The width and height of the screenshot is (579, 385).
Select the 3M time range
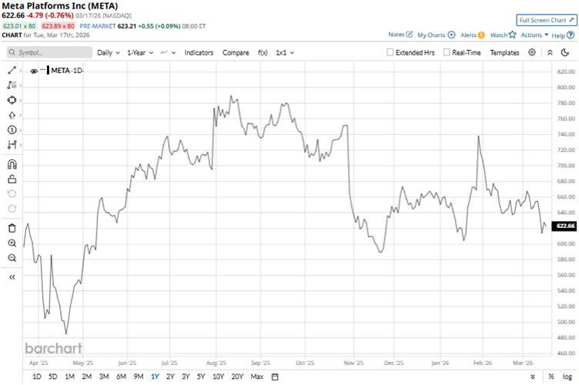[x=104, y=377]
